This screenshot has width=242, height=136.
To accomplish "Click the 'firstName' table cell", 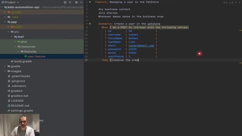I will click(x=115, y=38).
